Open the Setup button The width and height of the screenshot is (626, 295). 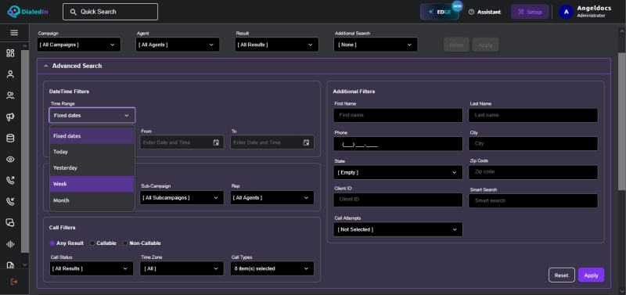530,12
